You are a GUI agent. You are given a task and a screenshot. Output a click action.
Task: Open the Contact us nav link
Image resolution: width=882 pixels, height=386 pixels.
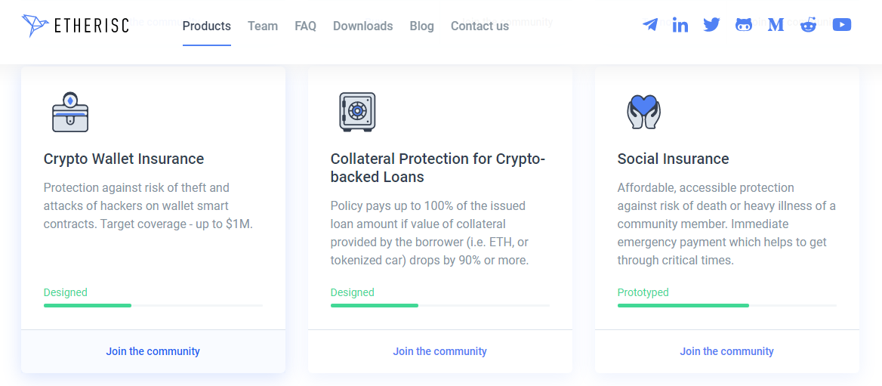pos(480,26)
